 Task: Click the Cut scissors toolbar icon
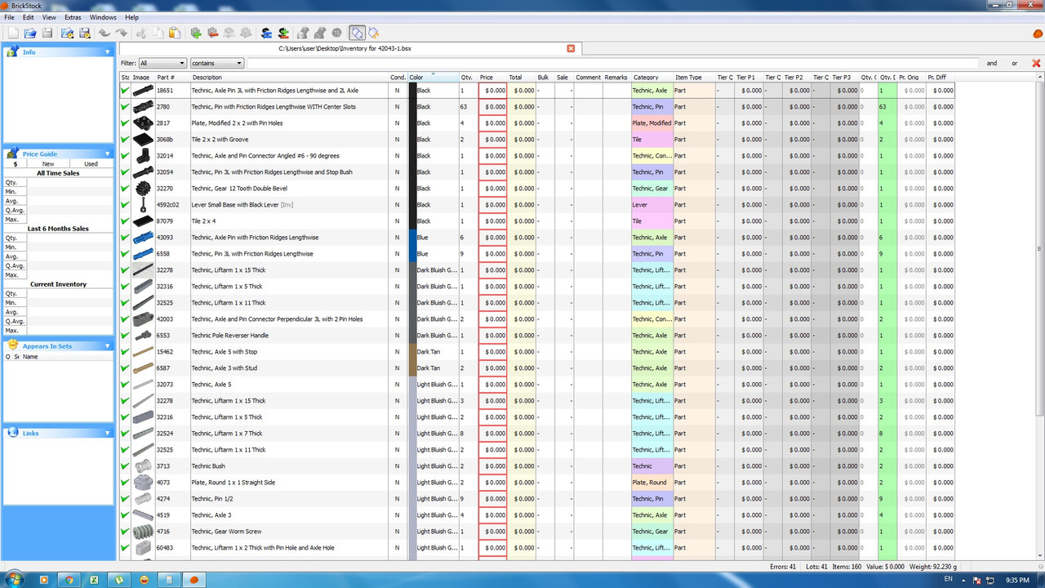click(x=141, y=33)
